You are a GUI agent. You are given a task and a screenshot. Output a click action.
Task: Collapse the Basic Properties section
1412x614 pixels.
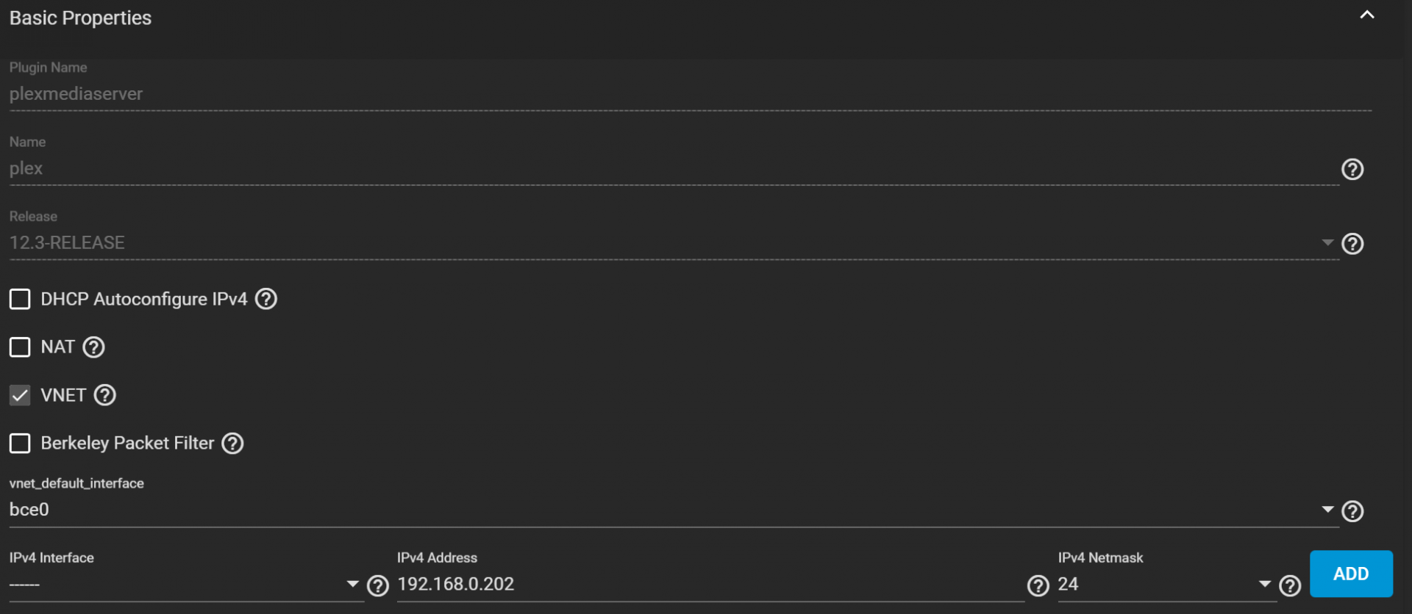1366,15
